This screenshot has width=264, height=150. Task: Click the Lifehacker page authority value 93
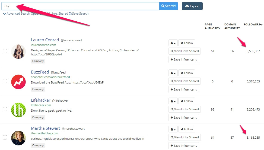coord(212,109)
